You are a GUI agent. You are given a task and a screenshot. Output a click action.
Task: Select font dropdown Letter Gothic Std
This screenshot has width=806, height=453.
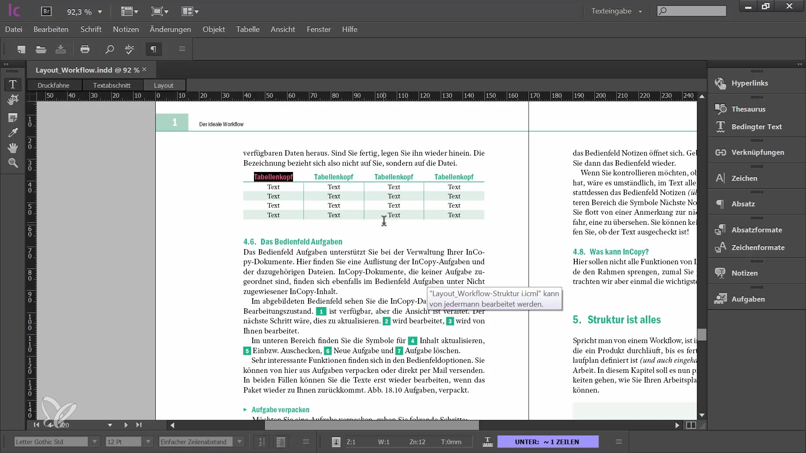tap(55, 442)
